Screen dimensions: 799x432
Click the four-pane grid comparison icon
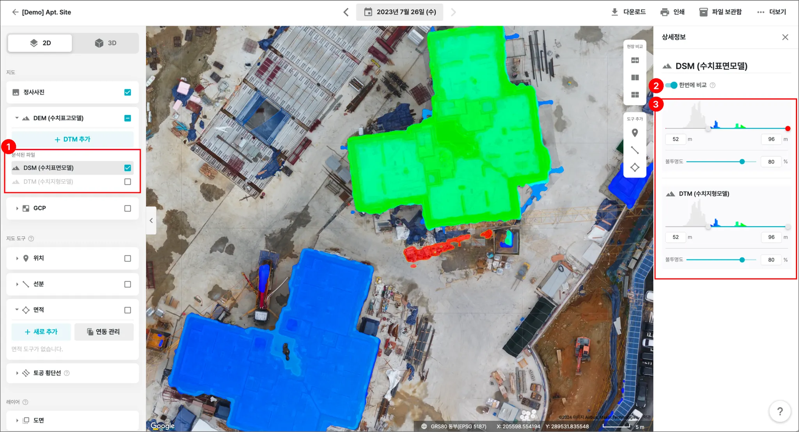coord(635,95)
